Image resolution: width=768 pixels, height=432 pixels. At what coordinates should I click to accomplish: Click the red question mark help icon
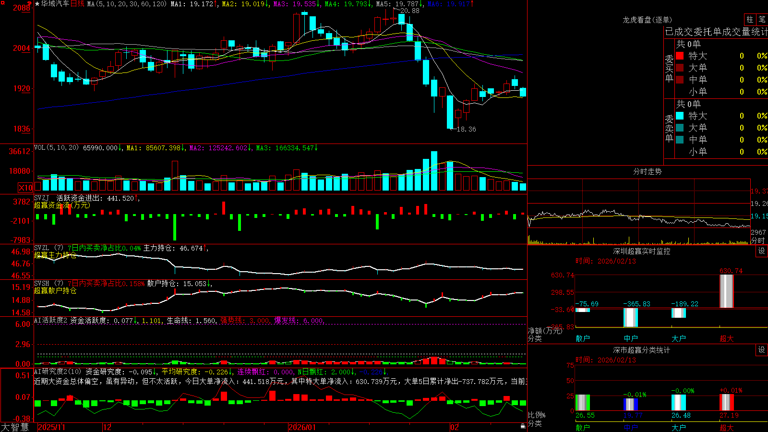30,3
